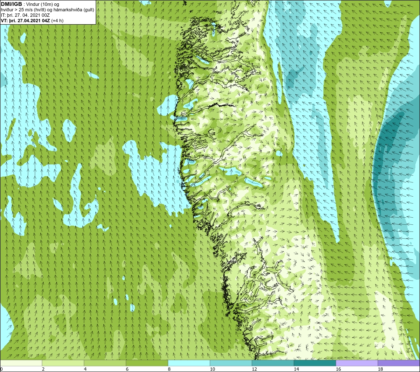The image size is (420, 372).
Task: Click the 2-4 m/s light green legend swatch
Action: pos(63,363)
